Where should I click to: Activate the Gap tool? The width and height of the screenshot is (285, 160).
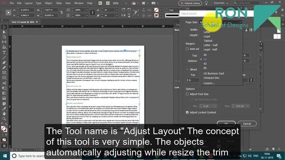point(4,42)
